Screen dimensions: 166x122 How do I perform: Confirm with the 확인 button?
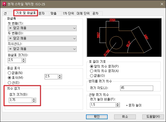(97, 117)
